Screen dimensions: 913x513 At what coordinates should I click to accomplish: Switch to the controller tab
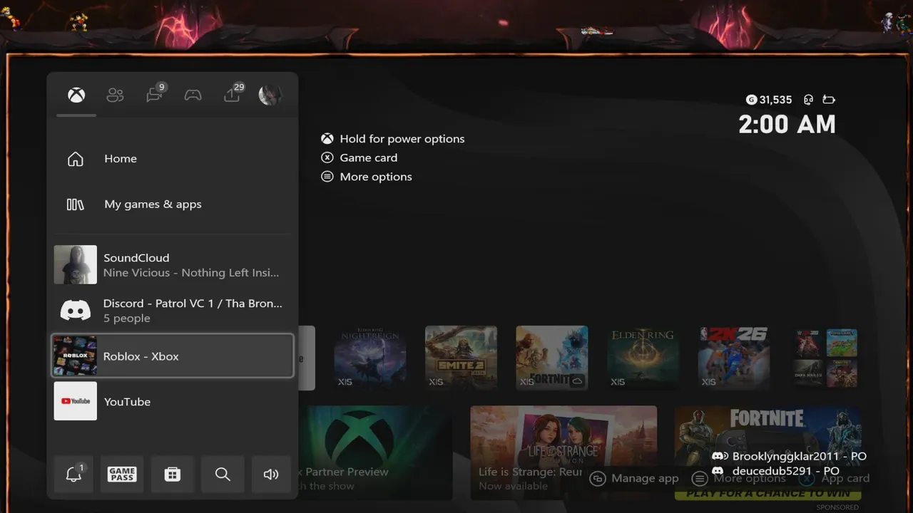pyautogui.click(x=193, y=95)
